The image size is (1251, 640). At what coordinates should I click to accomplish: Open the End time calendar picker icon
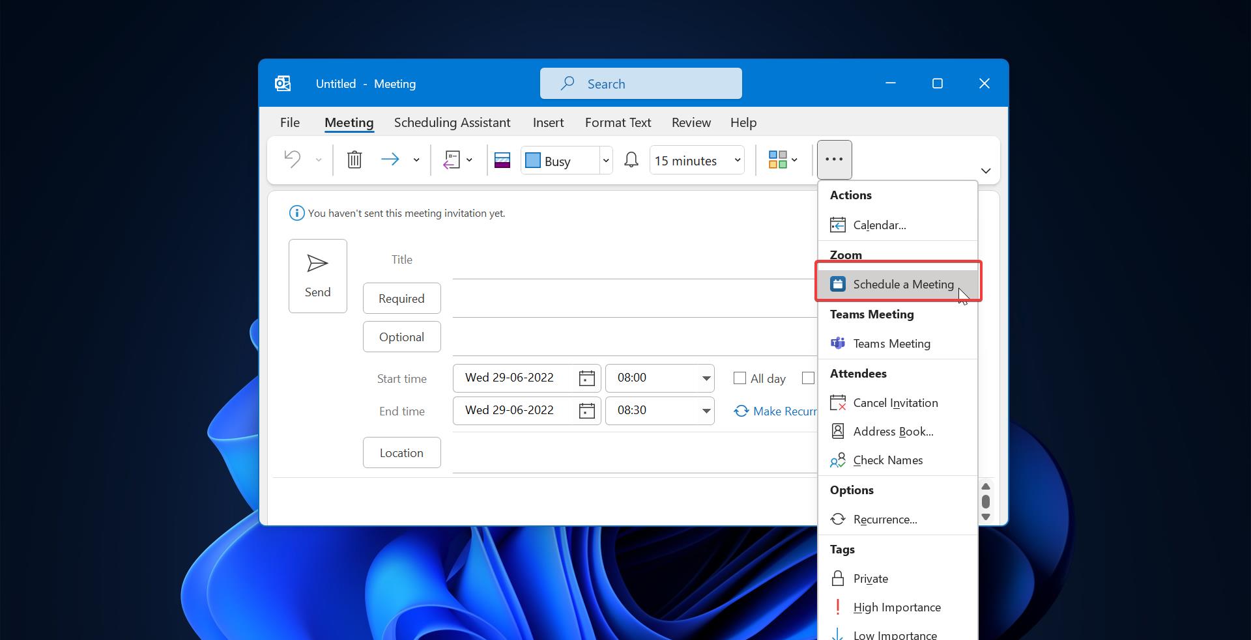587,411
